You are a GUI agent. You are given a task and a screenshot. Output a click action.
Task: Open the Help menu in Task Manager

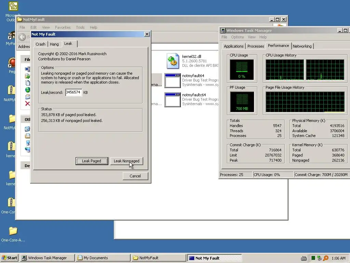tap(263, 37)
